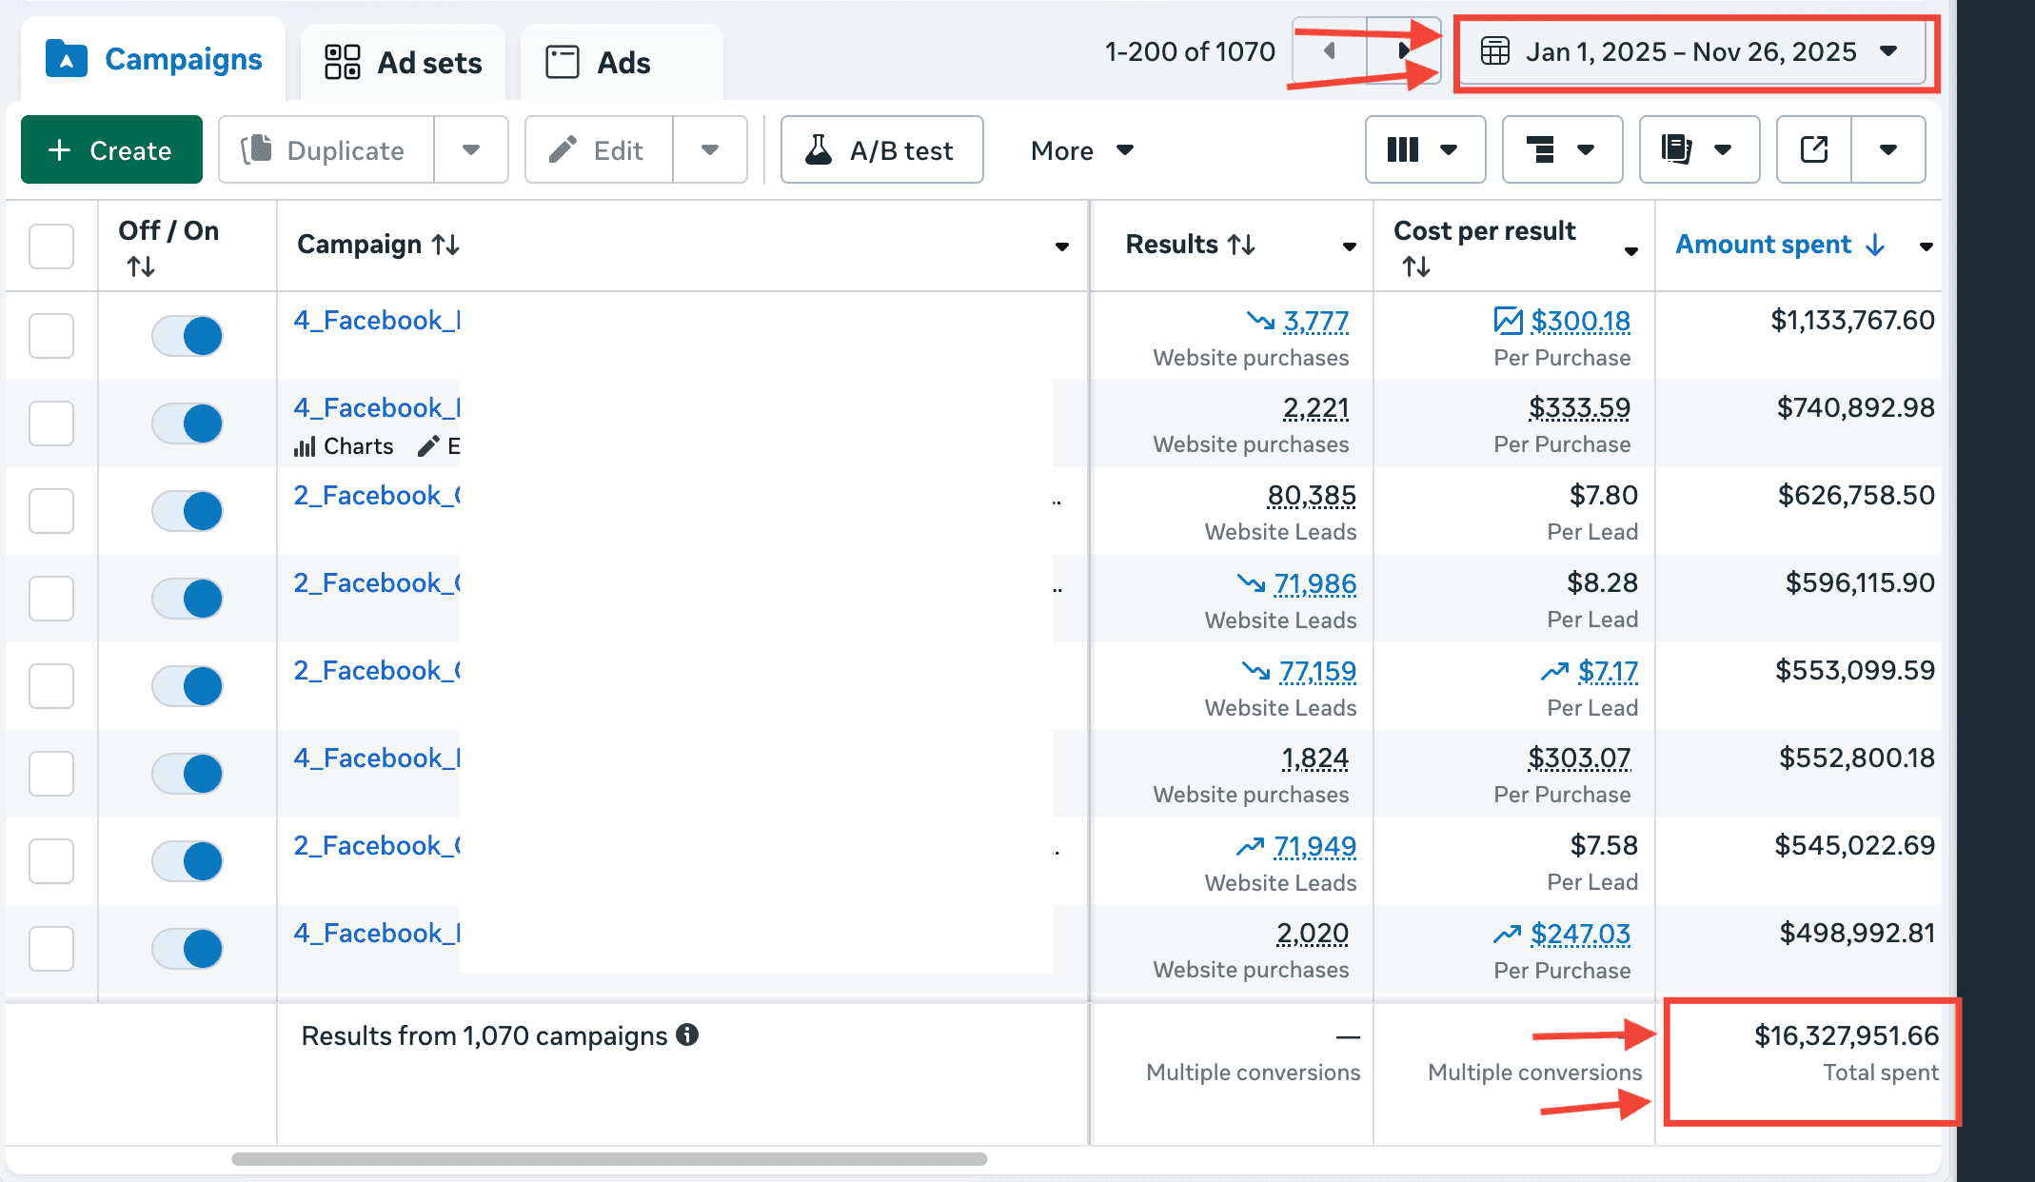Click the breakdown rows icon
The width and height of the screenshot is (2035, 1182).
tap(1541, 149)
